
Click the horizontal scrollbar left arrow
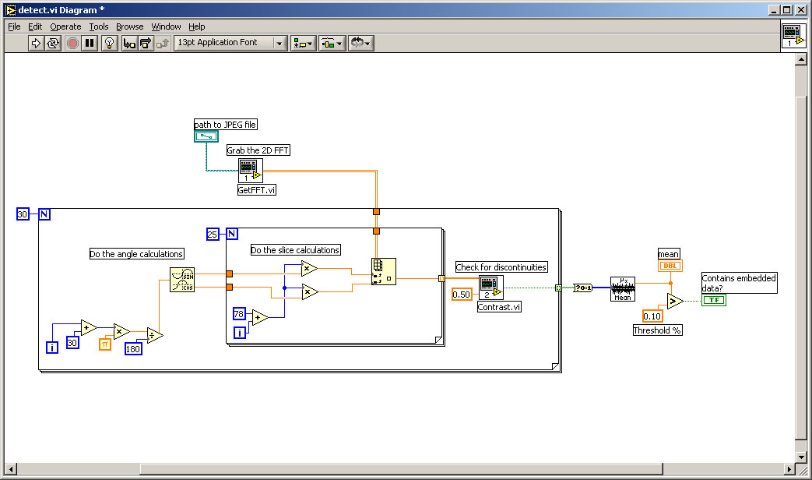[x=11, y=469]
